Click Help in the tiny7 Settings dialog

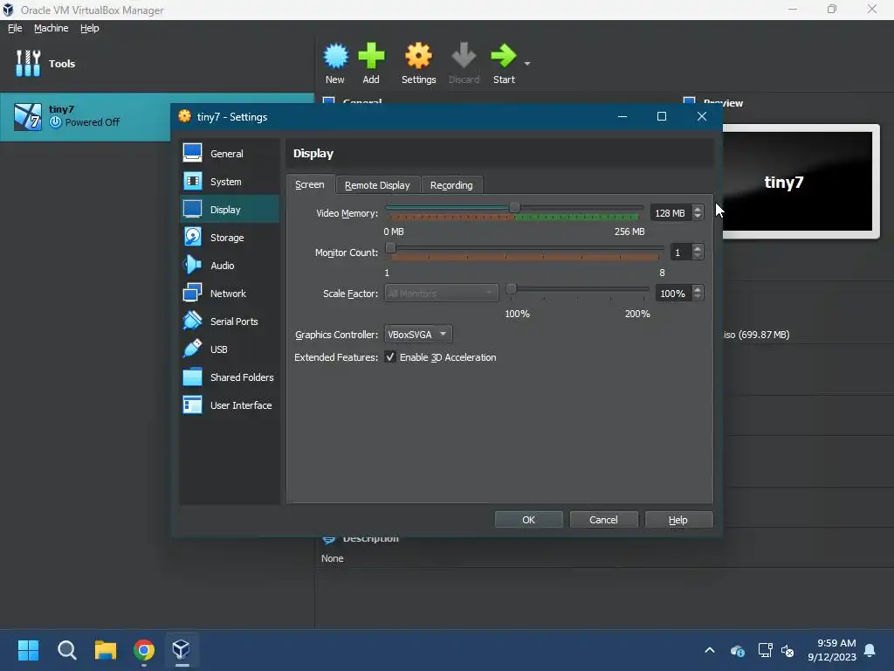(x=678, y=520)
